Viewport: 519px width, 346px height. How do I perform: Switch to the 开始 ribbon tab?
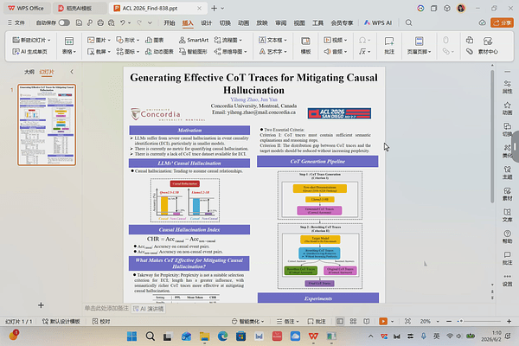[170, 22]
